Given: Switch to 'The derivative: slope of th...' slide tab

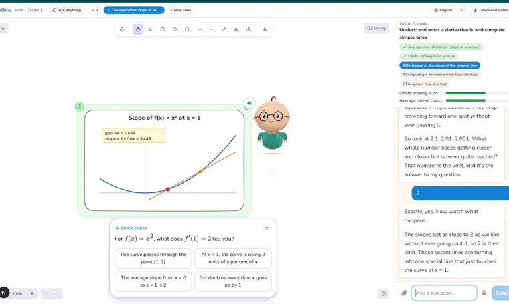Looking at the screenshot, I should click(134, 10).
